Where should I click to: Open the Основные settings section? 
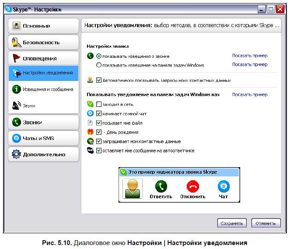pos(43,26)
